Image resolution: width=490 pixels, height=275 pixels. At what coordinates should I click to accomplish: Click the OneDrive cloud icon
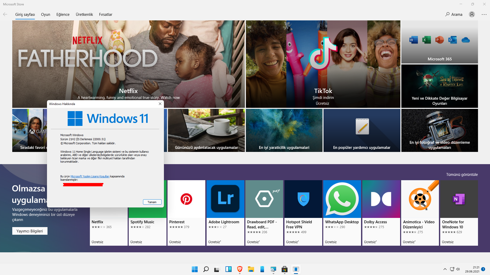pos(466,40)
